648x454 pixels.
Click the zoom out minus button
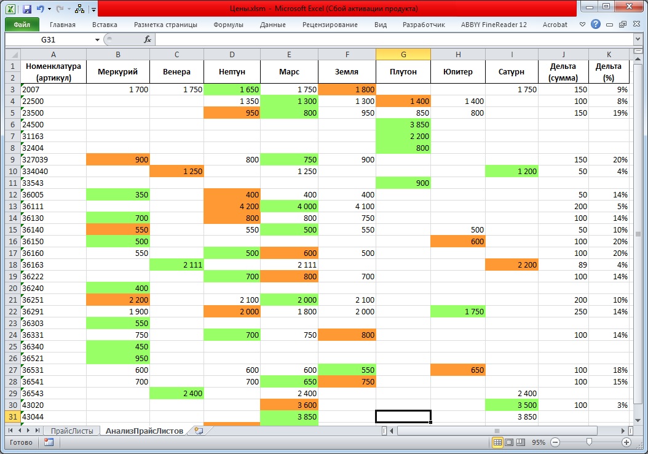click(x=555, y=442)
